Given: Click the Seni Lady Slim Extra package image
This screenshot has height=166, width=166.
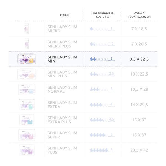Looking at the screenshot, I should [x=27, y=105].
